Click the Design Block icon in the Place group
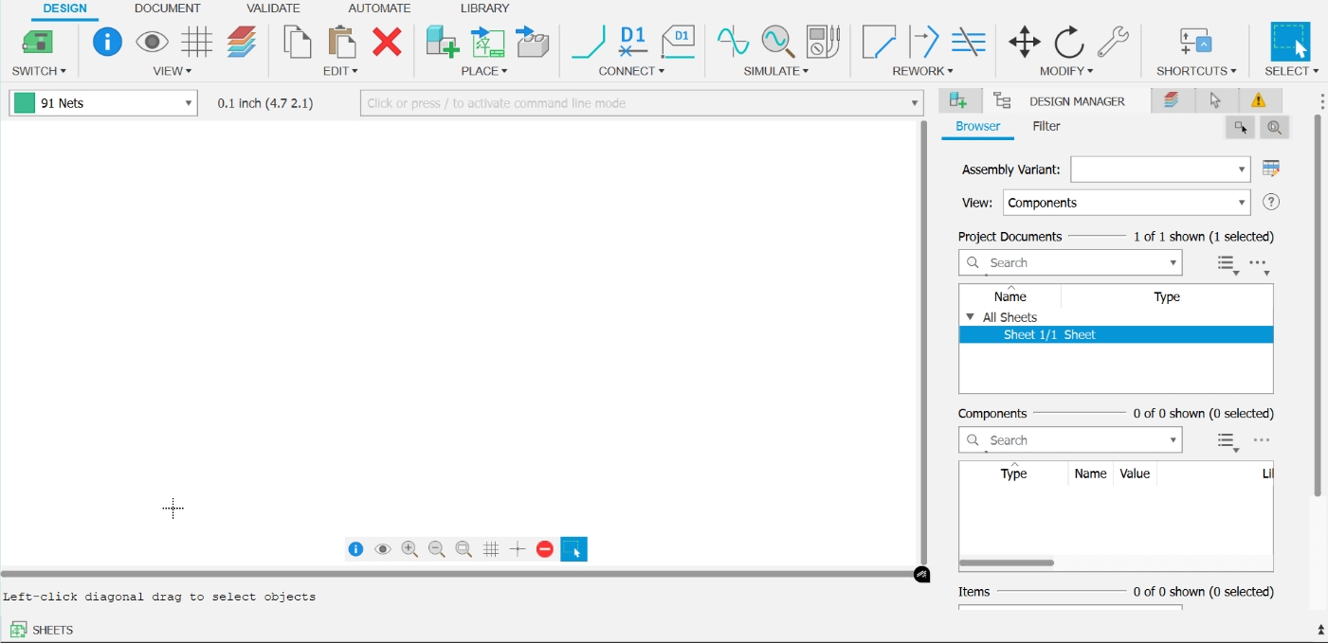Image resolution: width=1328 pixels, height=643 pixels. (x=488, y=42)
